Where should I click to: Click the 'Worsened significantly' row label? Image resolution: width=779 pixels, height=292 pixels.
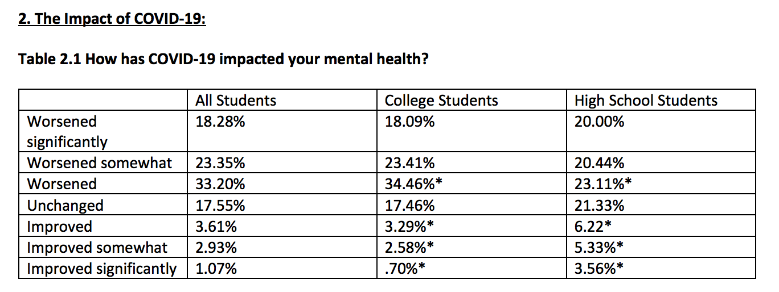tap(67, 131)
